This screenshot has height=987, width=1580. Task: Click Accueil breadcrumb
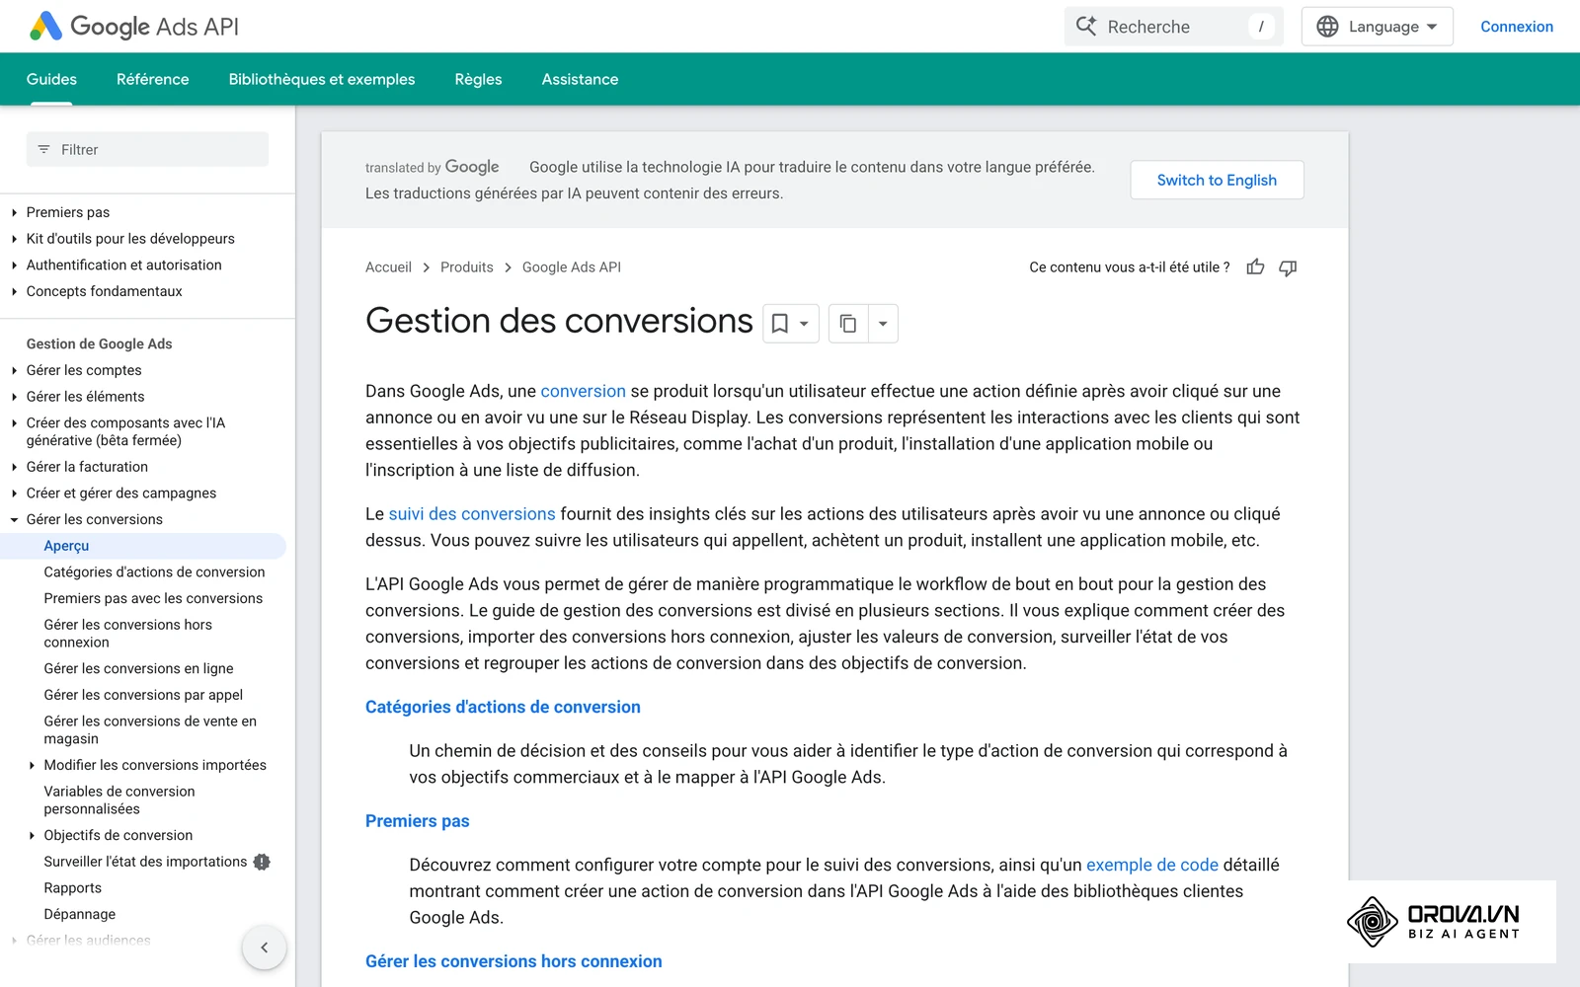(388, 267)
